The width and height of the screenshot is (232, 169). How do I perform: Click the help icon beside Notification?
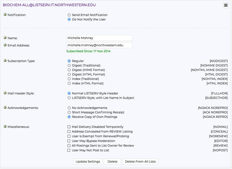(x=5, y=15)
